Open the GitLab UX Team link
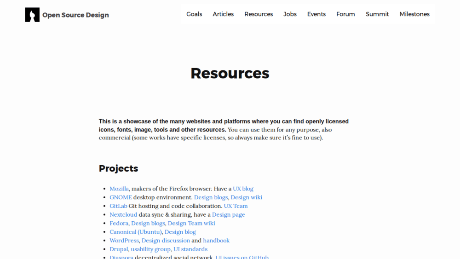This screenshot has height=259, width=460. tap(236, 206)
